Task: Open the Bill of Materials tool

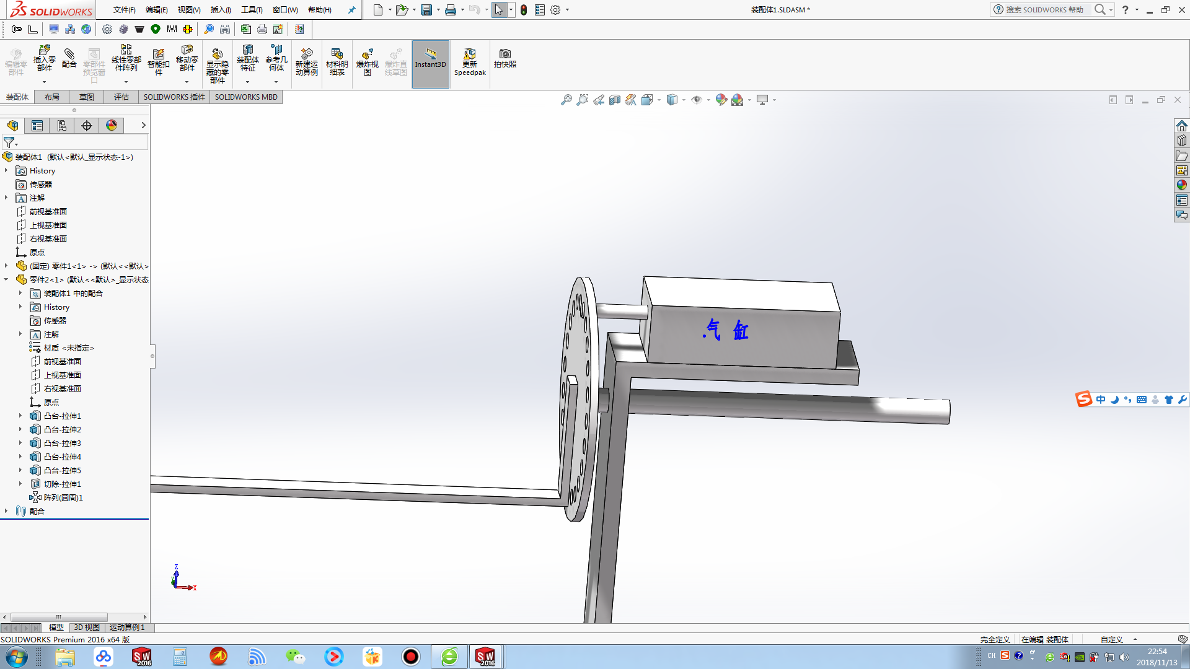Action: pos(337,62)
